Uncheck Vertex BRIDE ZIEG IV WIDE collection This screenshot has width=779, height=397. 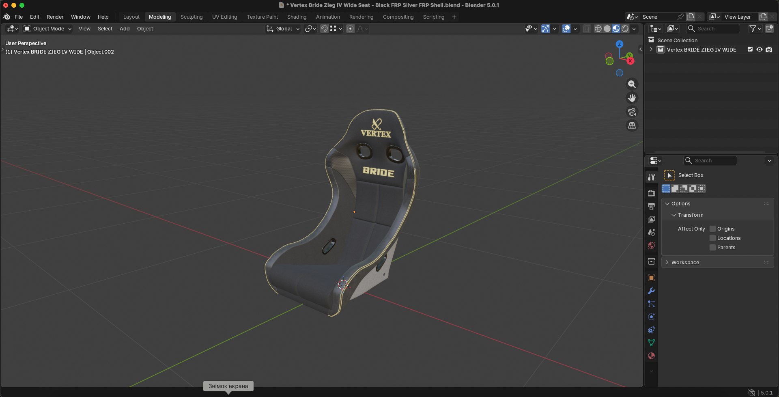(750, 50)
